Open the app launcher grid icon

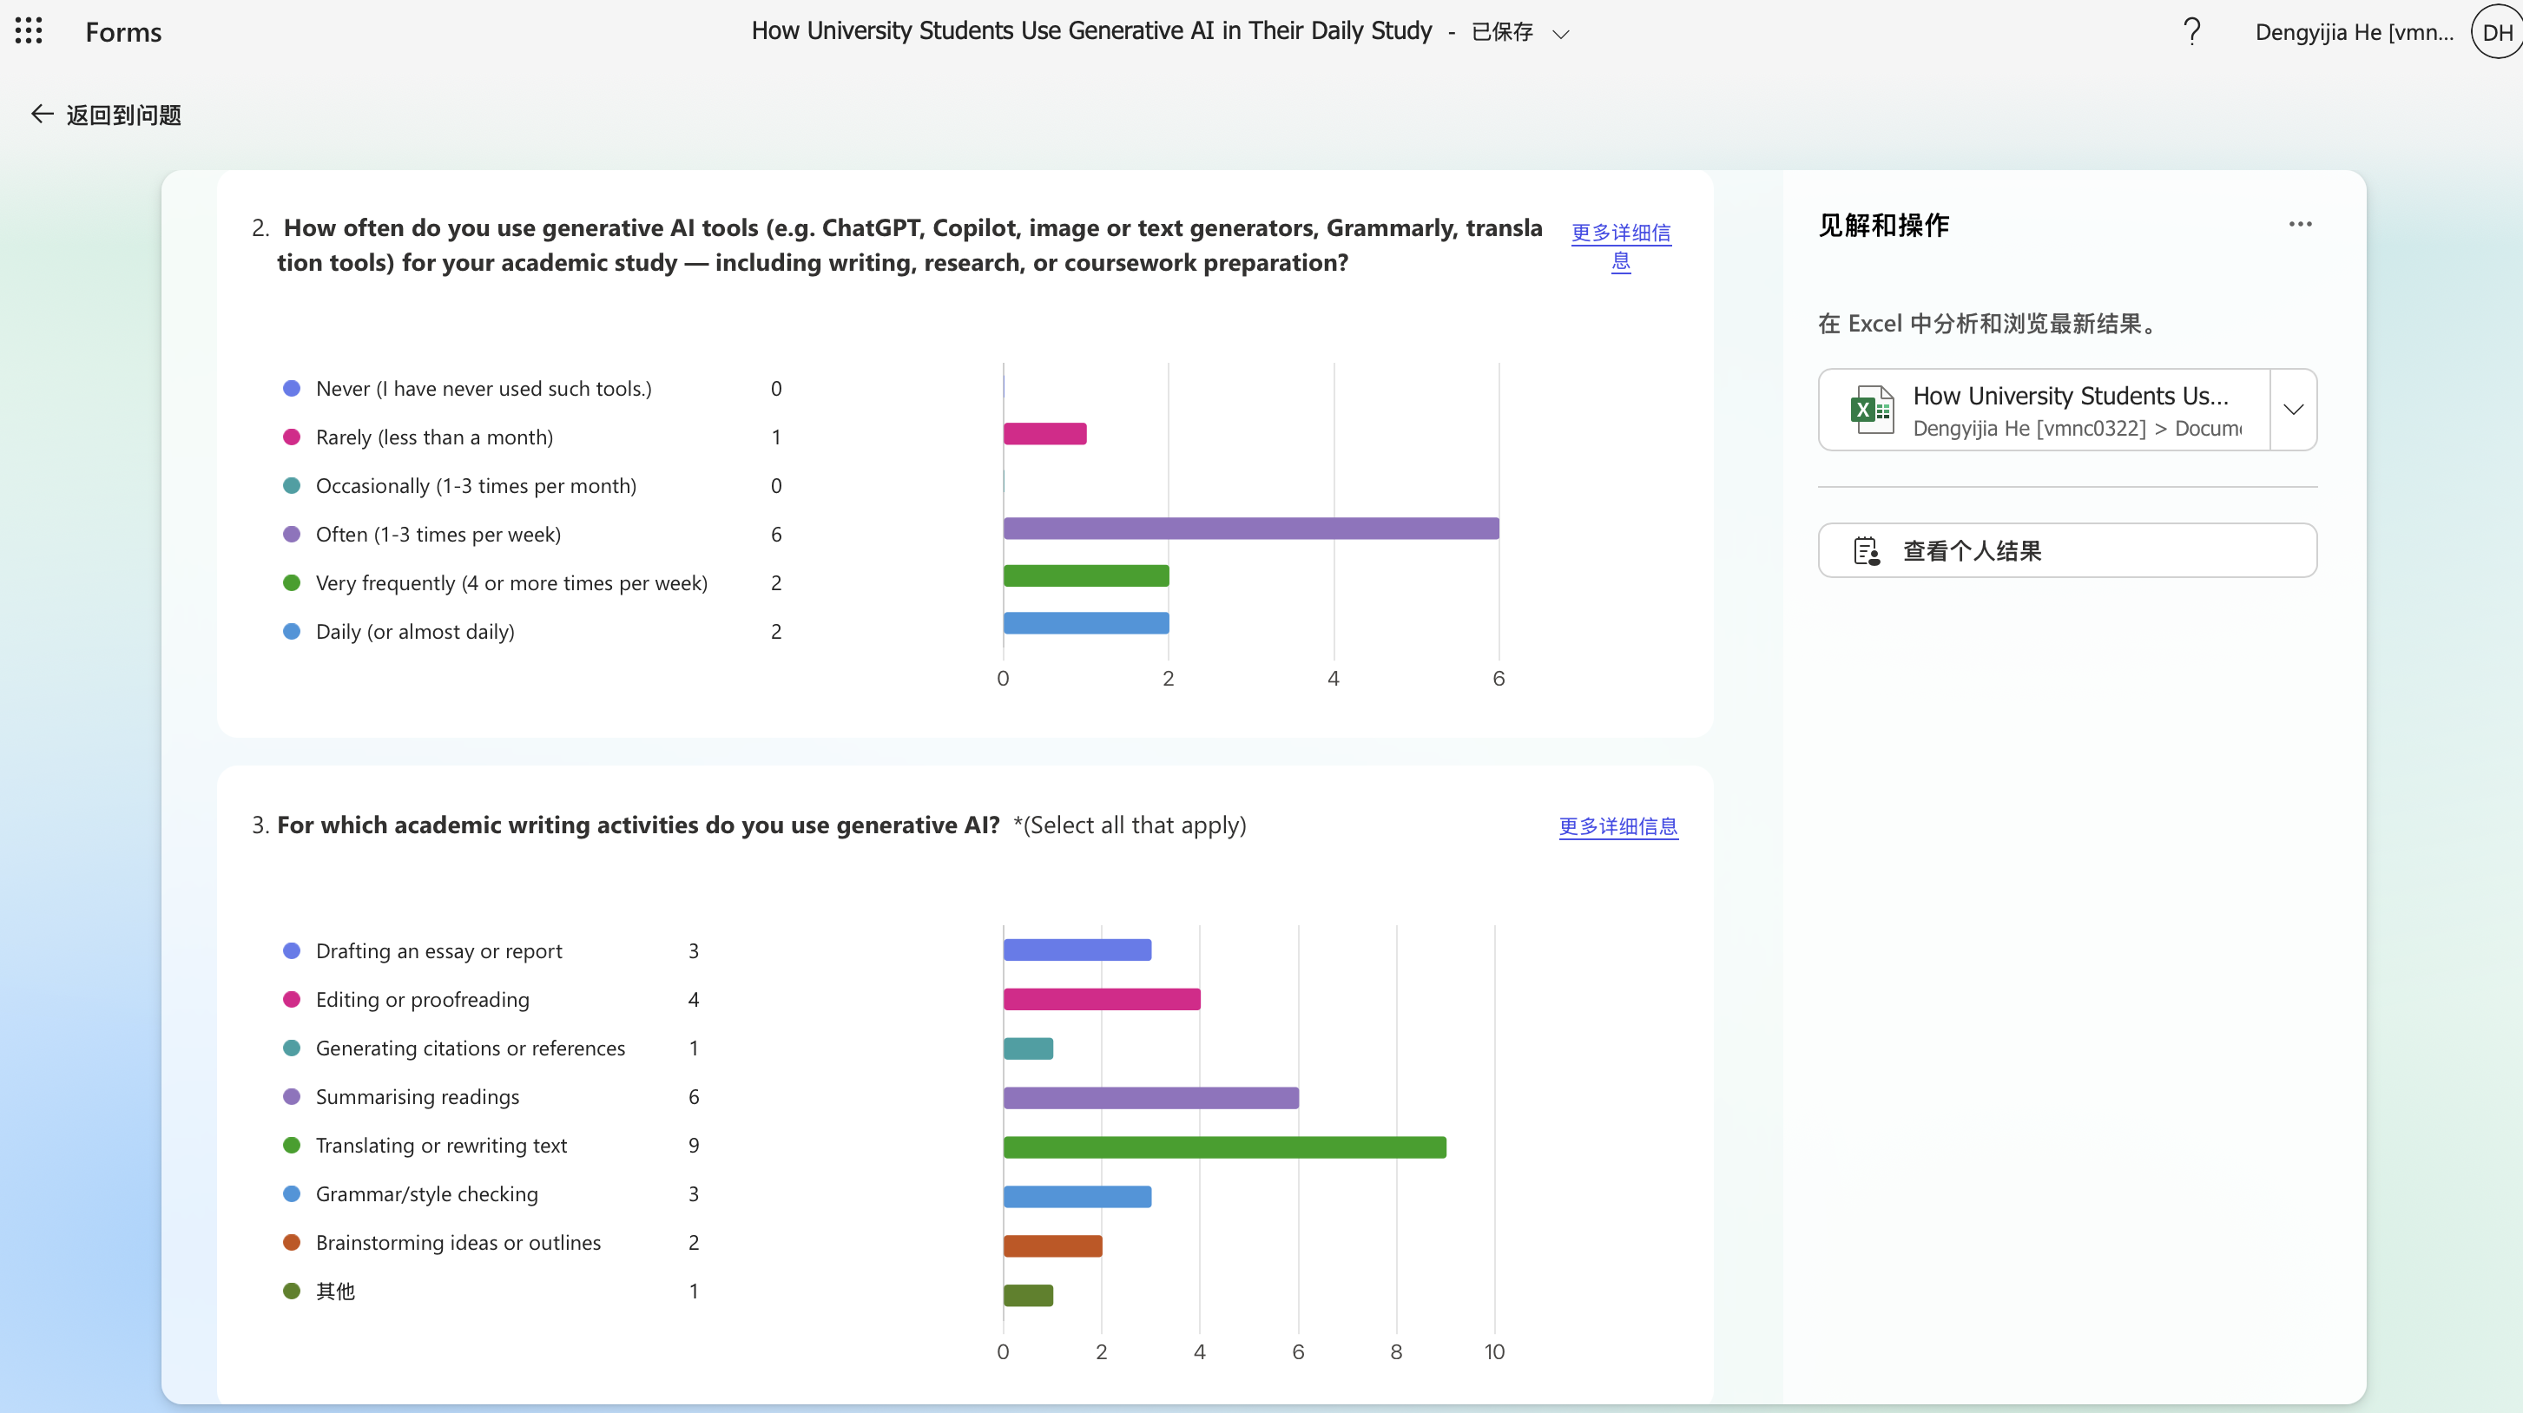[29, 31]
